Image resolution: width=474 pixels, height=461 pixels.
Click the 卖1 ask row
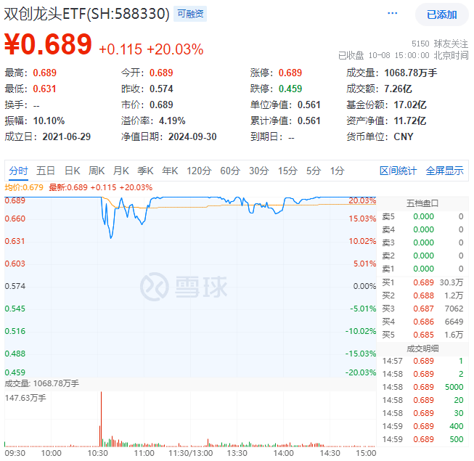click(422, 269)
